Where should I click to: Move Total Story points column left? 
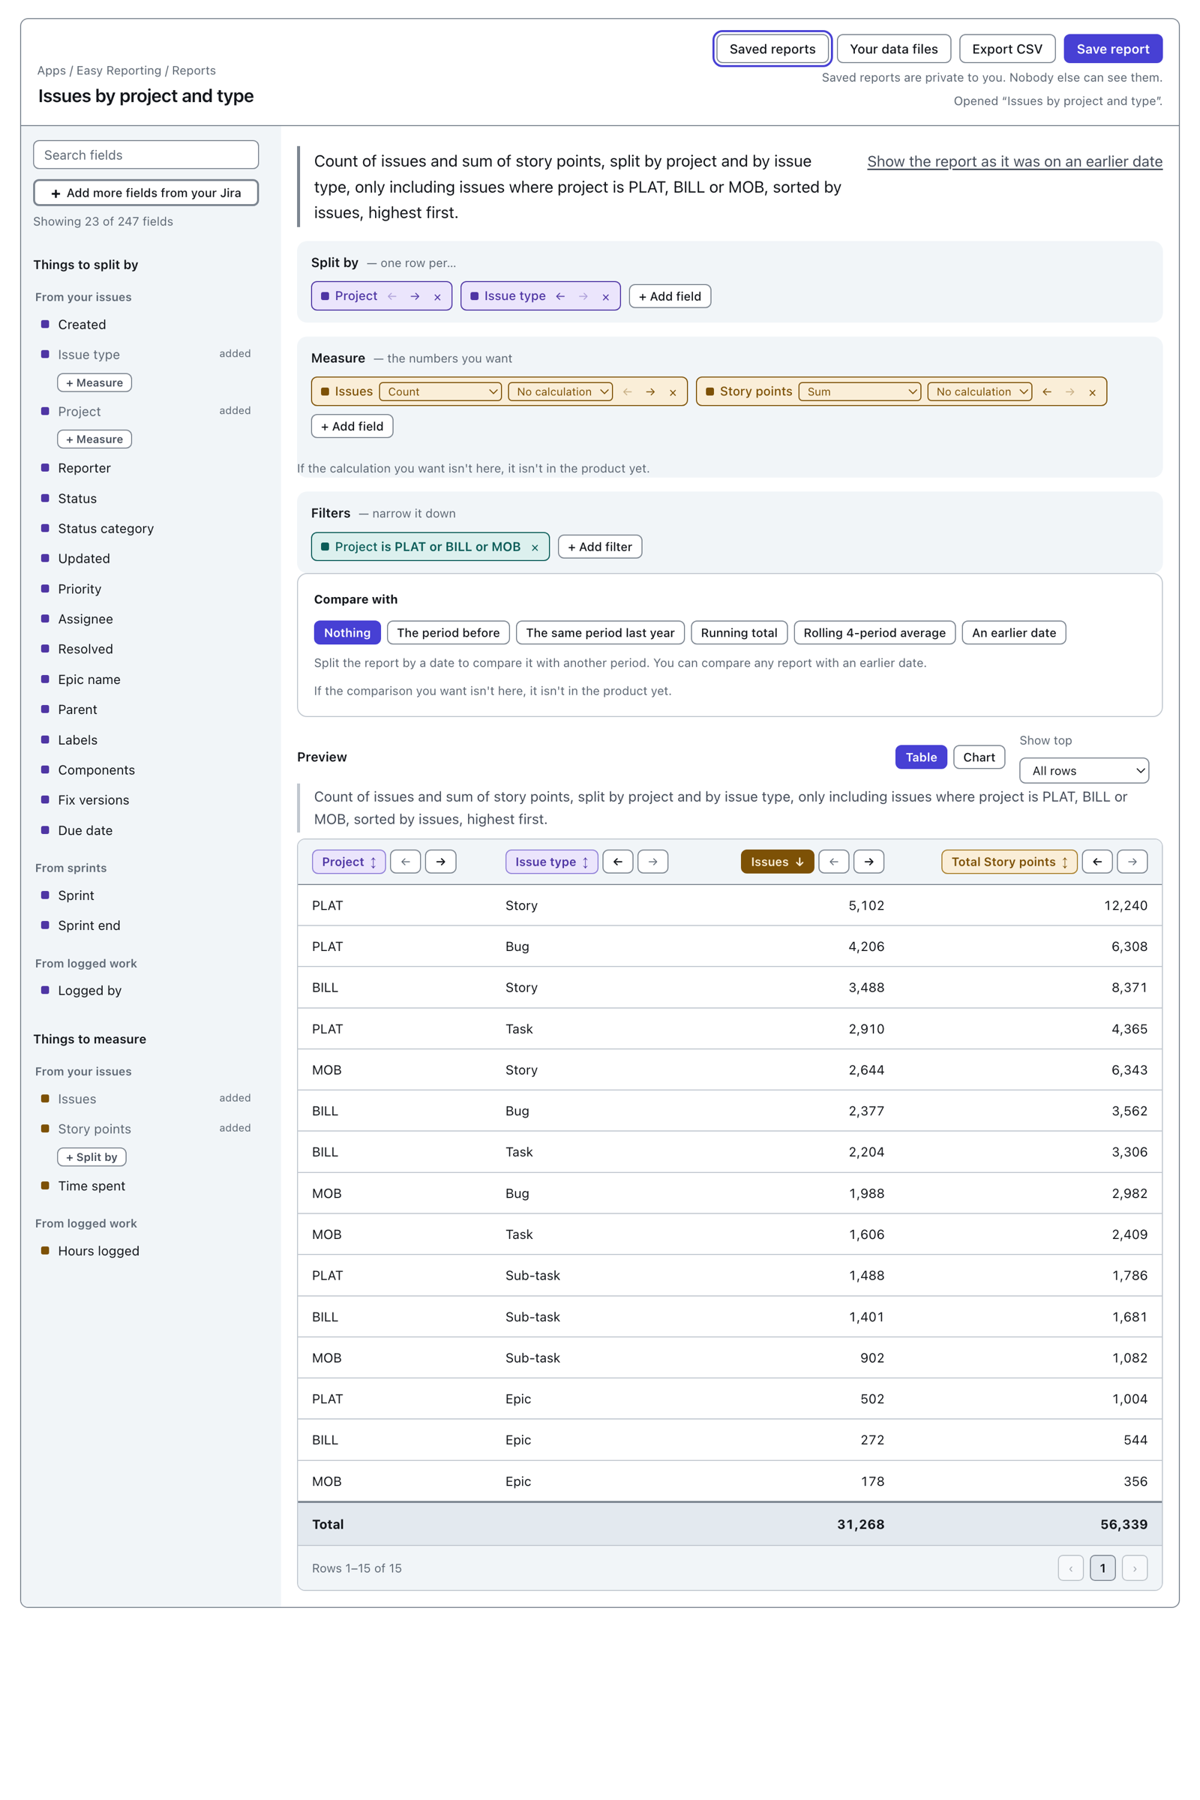coord(1096,862)
